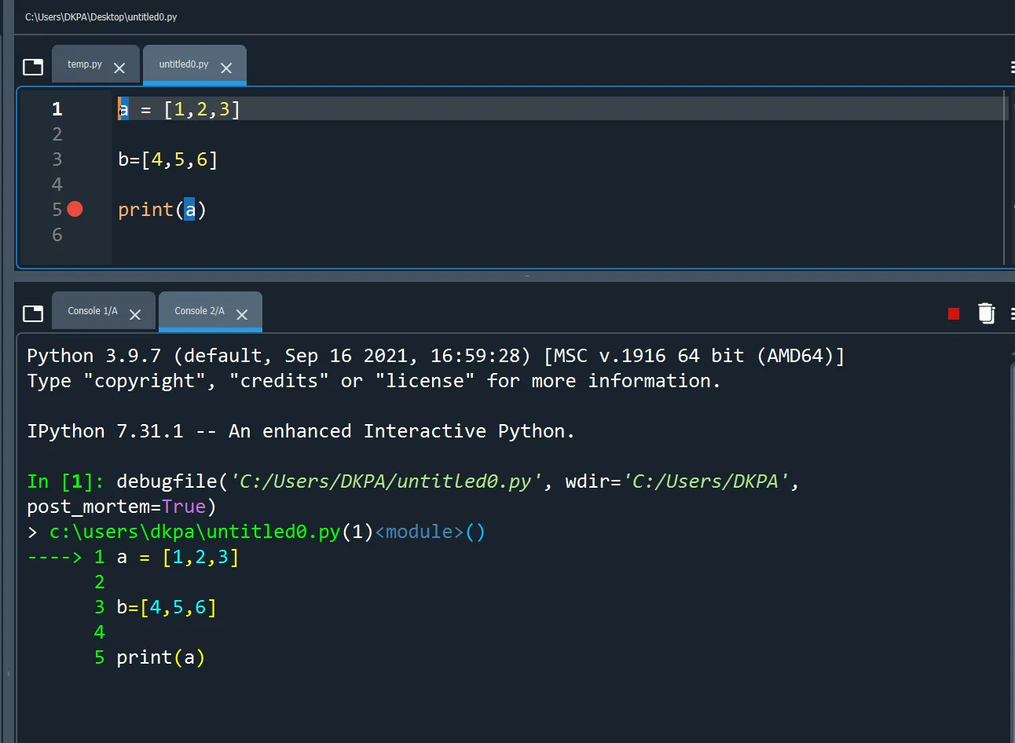1015x743 pixels.
Task: Click line number 6 in the editor gutter
Action: [x=57, y=235]
